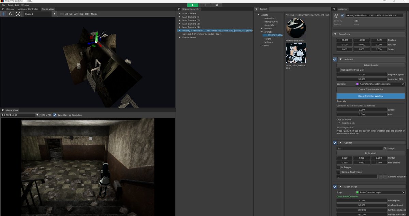The width and height of the screenshot is (409, 216).
Task: Clear the AnimatedCharacter controller with X icon
Action: pos(403,84)
